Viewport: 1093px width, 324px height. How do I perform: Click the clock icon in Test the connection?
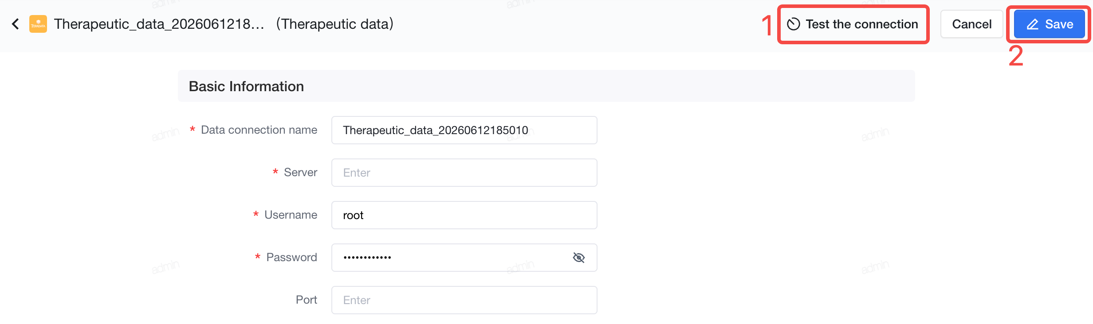(x=793, y=24)
